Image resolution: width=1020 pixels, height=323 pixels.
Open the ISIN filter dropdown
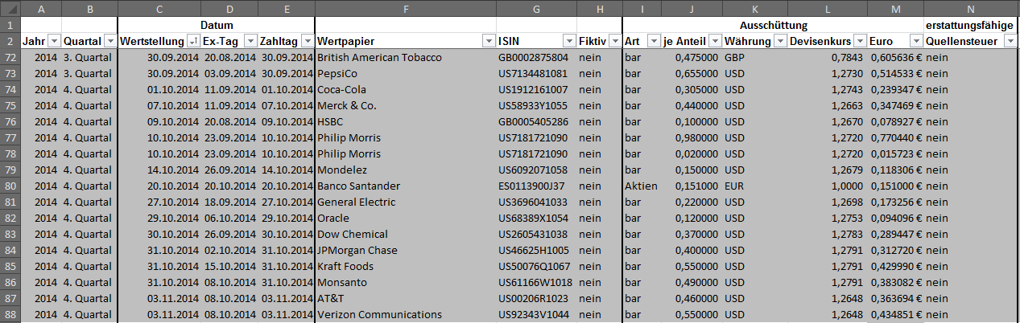pos(569,41)
